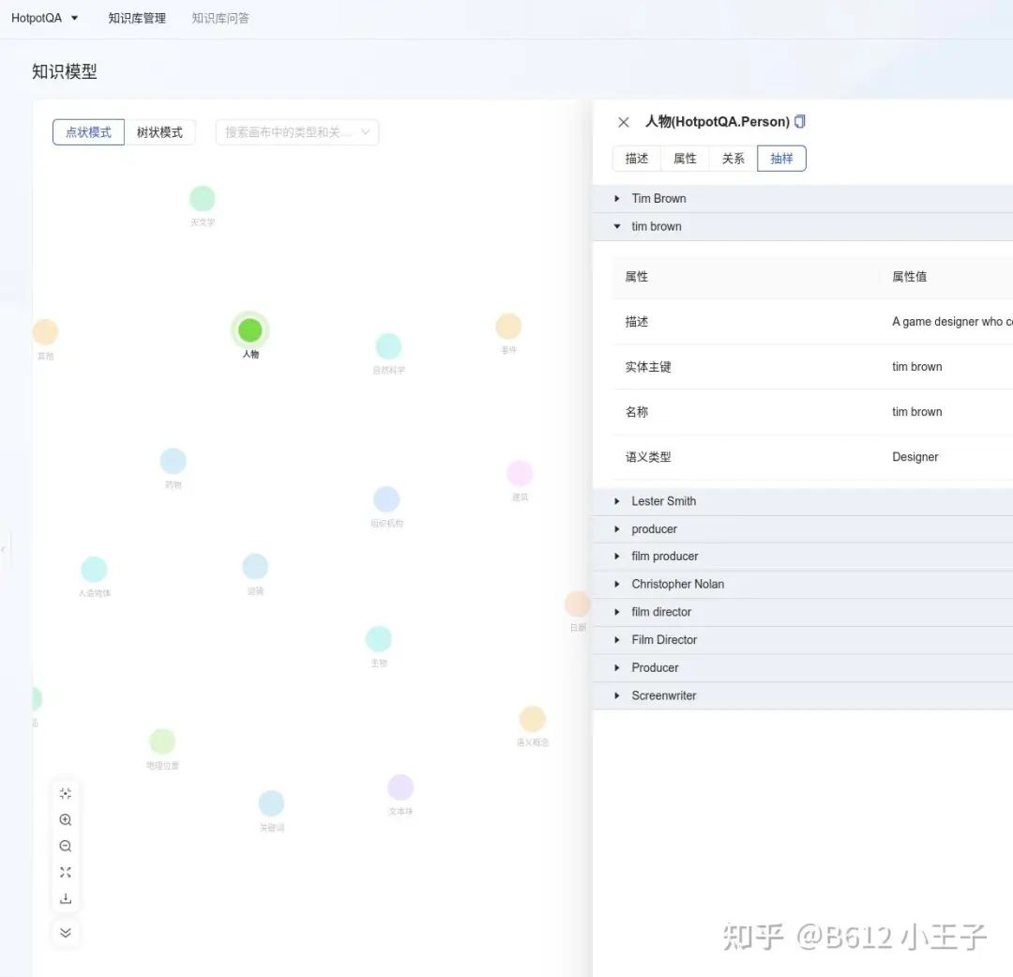Click the download graph icon
Viewport: 1013px width, 977px height.
65,898
